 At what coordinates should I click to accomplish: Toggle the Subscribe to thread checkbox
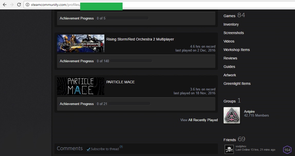click(88, 149)
